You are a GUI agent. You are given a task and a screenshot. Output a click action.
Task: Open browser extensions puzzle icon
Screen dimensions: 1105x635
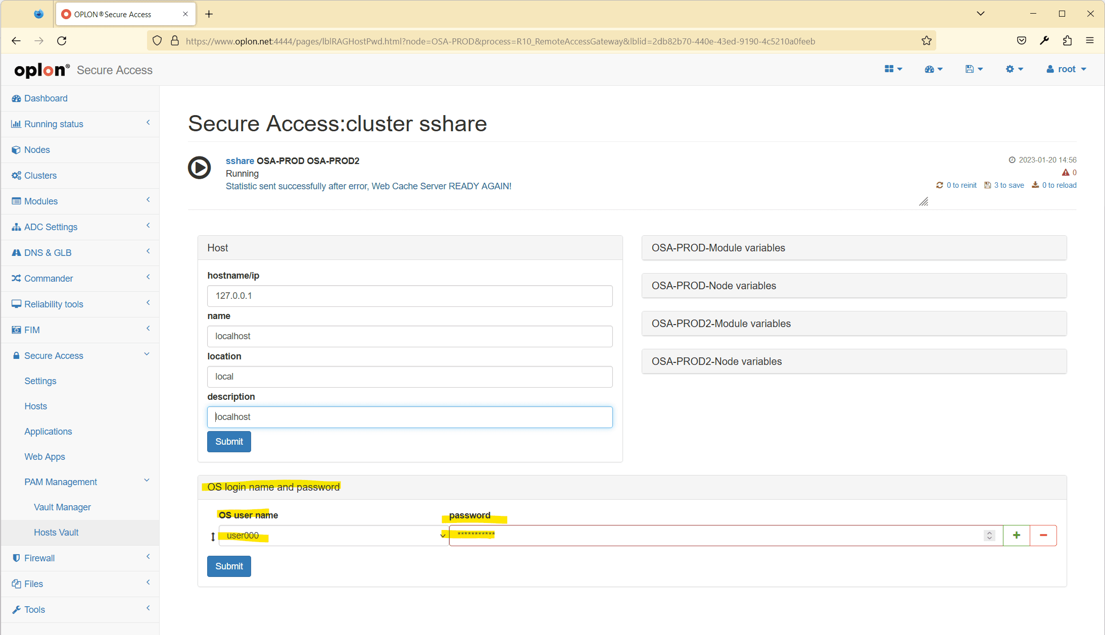point(1067,41)
